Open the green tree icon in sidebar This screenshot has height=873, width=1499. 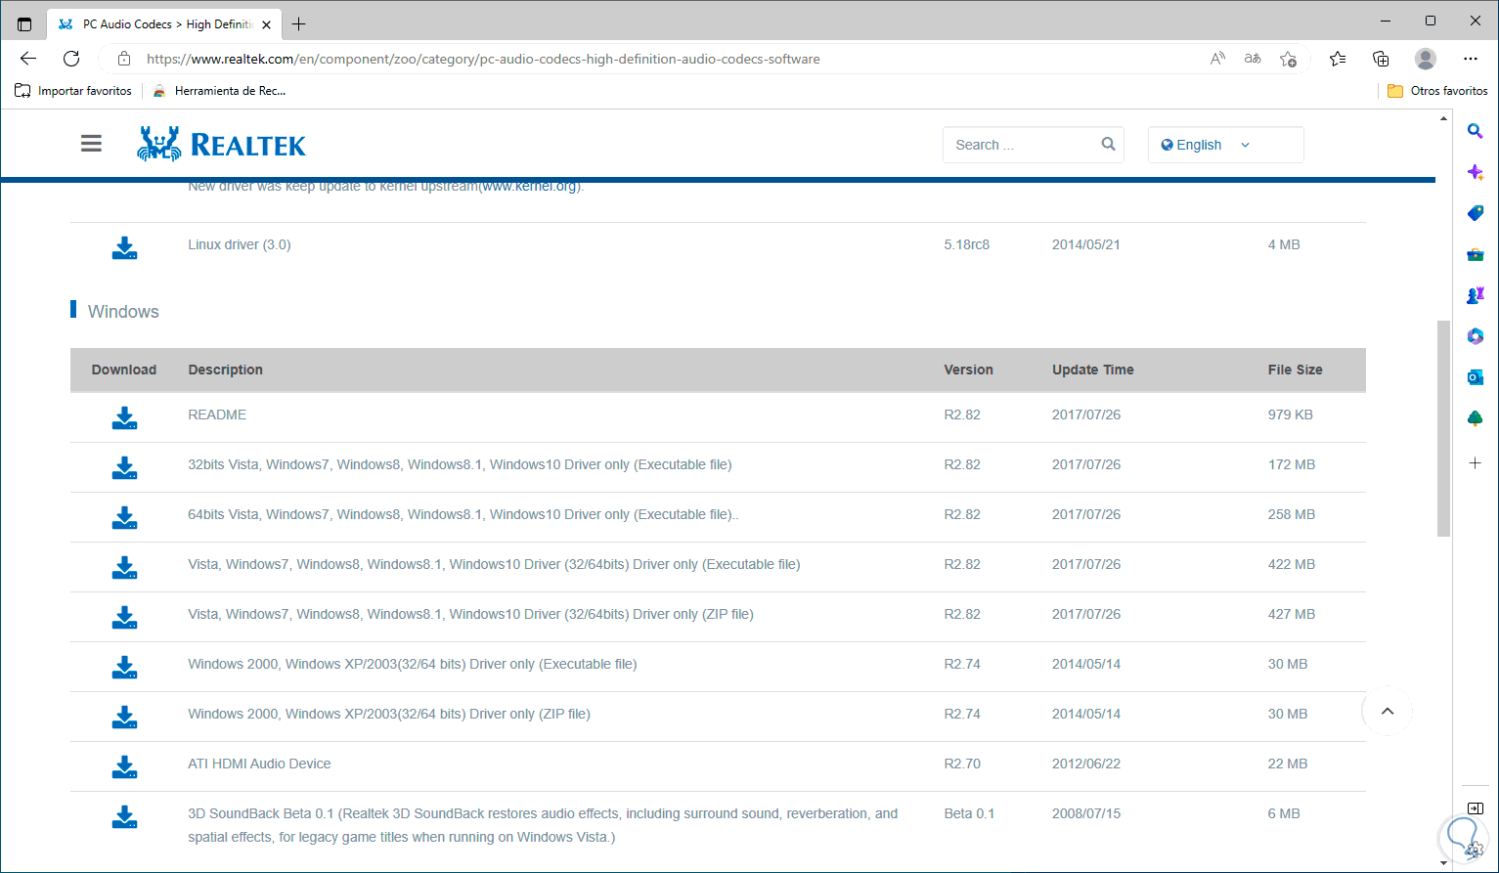click(x=1476, y=418)
